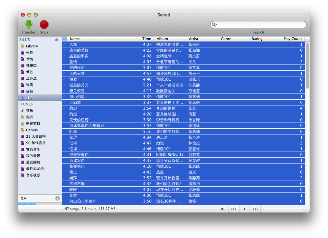Select the highlighted 红心 playlist
Viewport: 328px width, 238px height.
click(x=40, y=98)
